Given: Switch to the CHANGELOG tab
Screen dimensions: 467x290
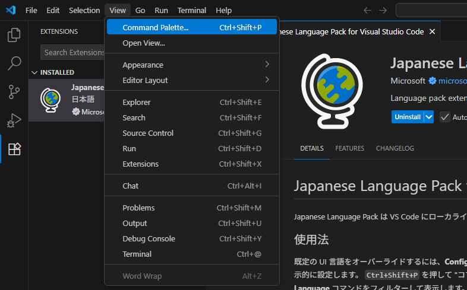Looking at the screenshot, I should point(395,148).
